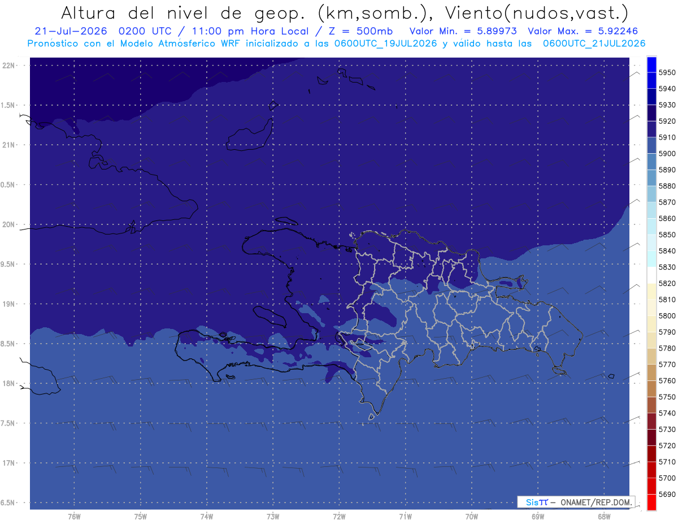Screen dimensions: 678x524
Task: Click the '5800' colorbar label
Action: pos(667,315)
